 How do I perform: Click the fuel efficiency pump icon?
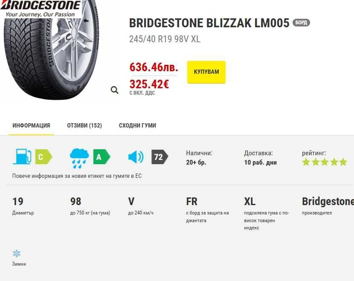[x=22, y=156]
